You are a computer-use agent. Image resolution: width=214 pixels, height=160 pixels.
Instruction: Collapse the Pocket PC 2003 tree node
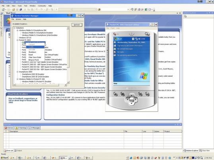[18, 40]
